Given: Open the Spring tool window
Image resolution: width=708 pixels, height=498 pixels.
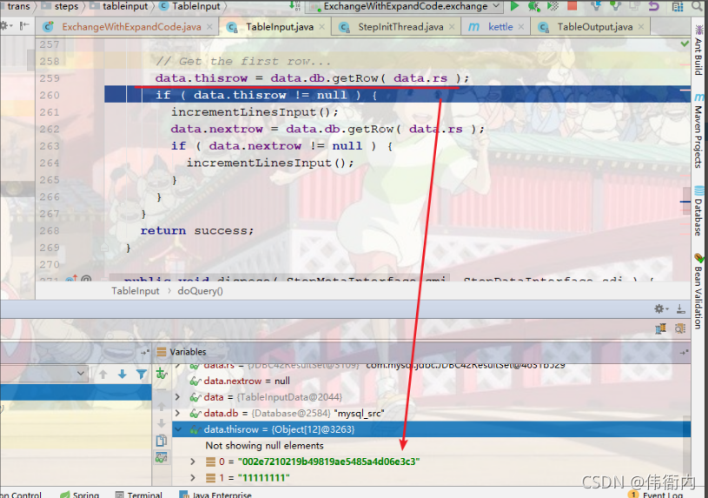Looking at the screenshot, I should pyautogui.click(x=79, y=494).
